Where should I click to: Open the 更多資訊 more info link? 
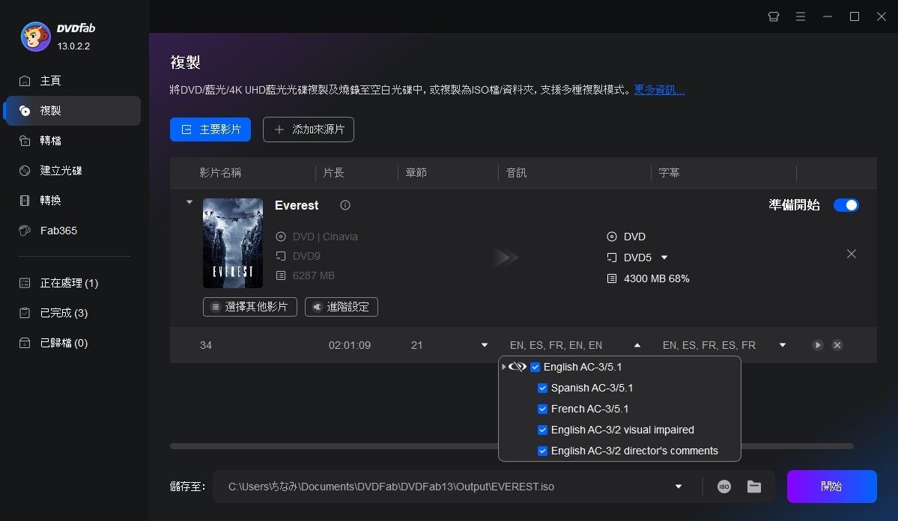click(x=659, y=90)
